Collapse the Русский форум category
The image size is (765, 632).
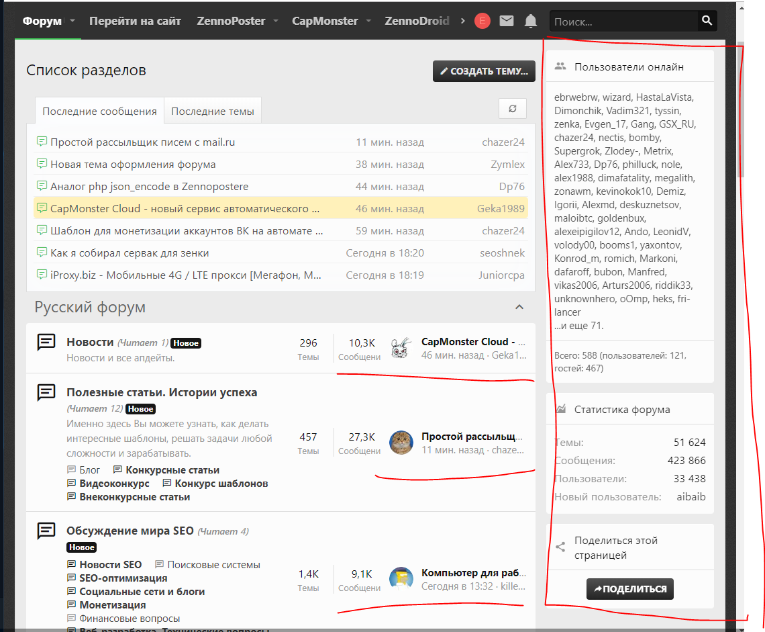519,307
